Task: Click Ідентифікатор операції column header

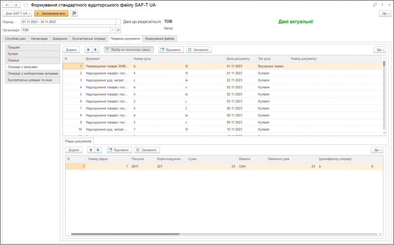Action: [x=350, y=159]
